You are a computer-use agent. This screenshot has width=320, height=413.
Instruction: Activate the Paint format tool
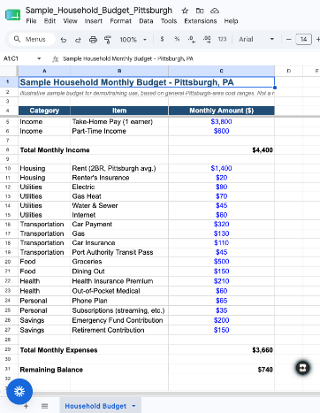click(x=108, y=40)
